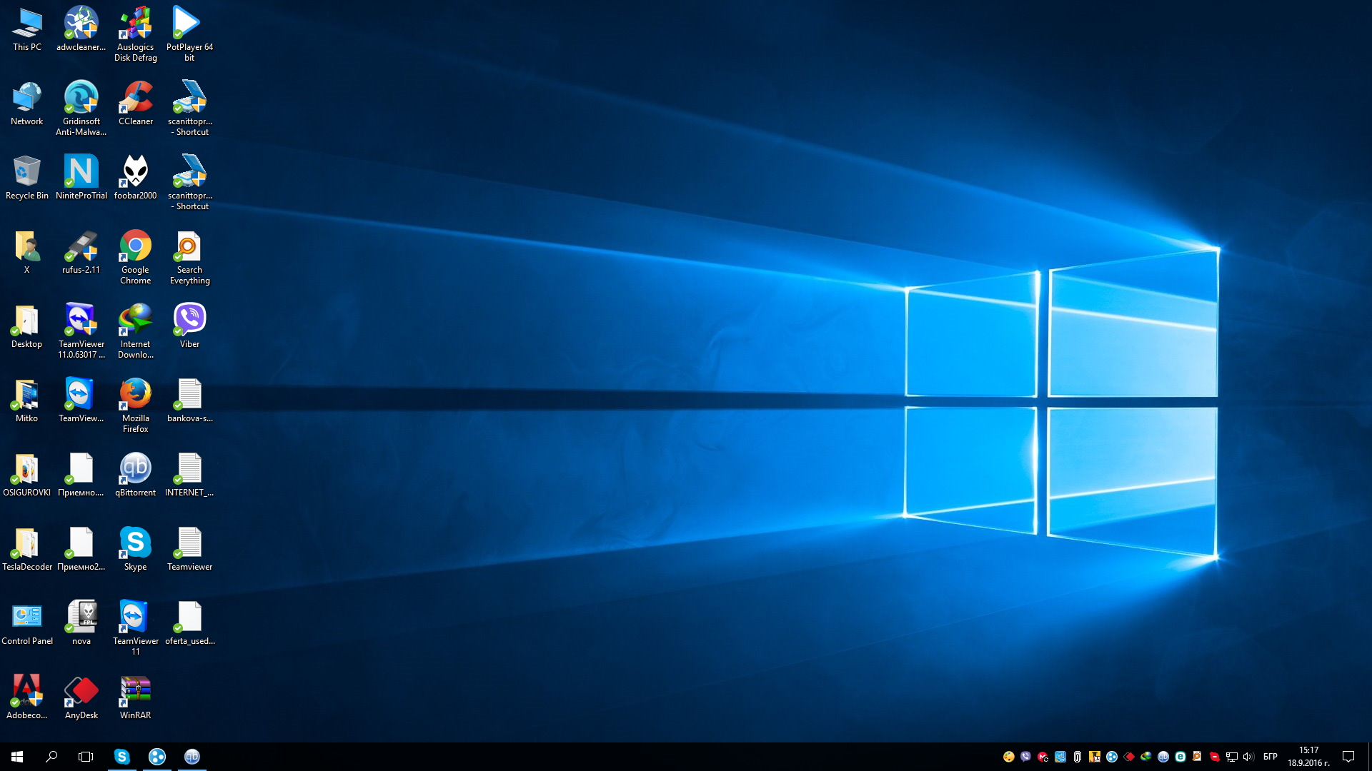1372x771 pixels.
Task: Click MEGAsync tray icon
Action: pos(1043,757)
